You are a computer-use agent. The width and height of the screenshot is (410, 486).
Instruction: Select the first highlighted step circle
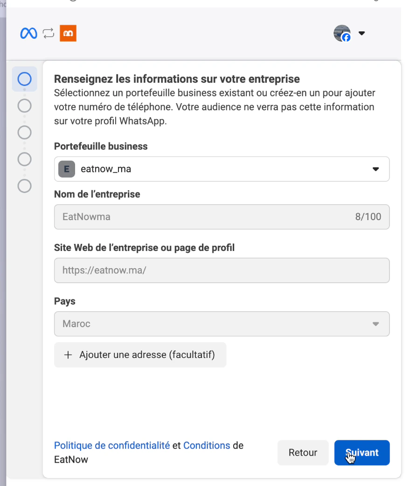(x=24, y=79)
